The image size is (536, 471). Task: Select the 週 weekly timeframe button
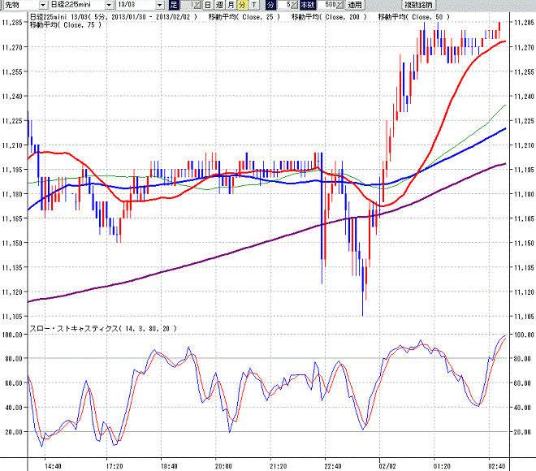(x=219, y=5)
